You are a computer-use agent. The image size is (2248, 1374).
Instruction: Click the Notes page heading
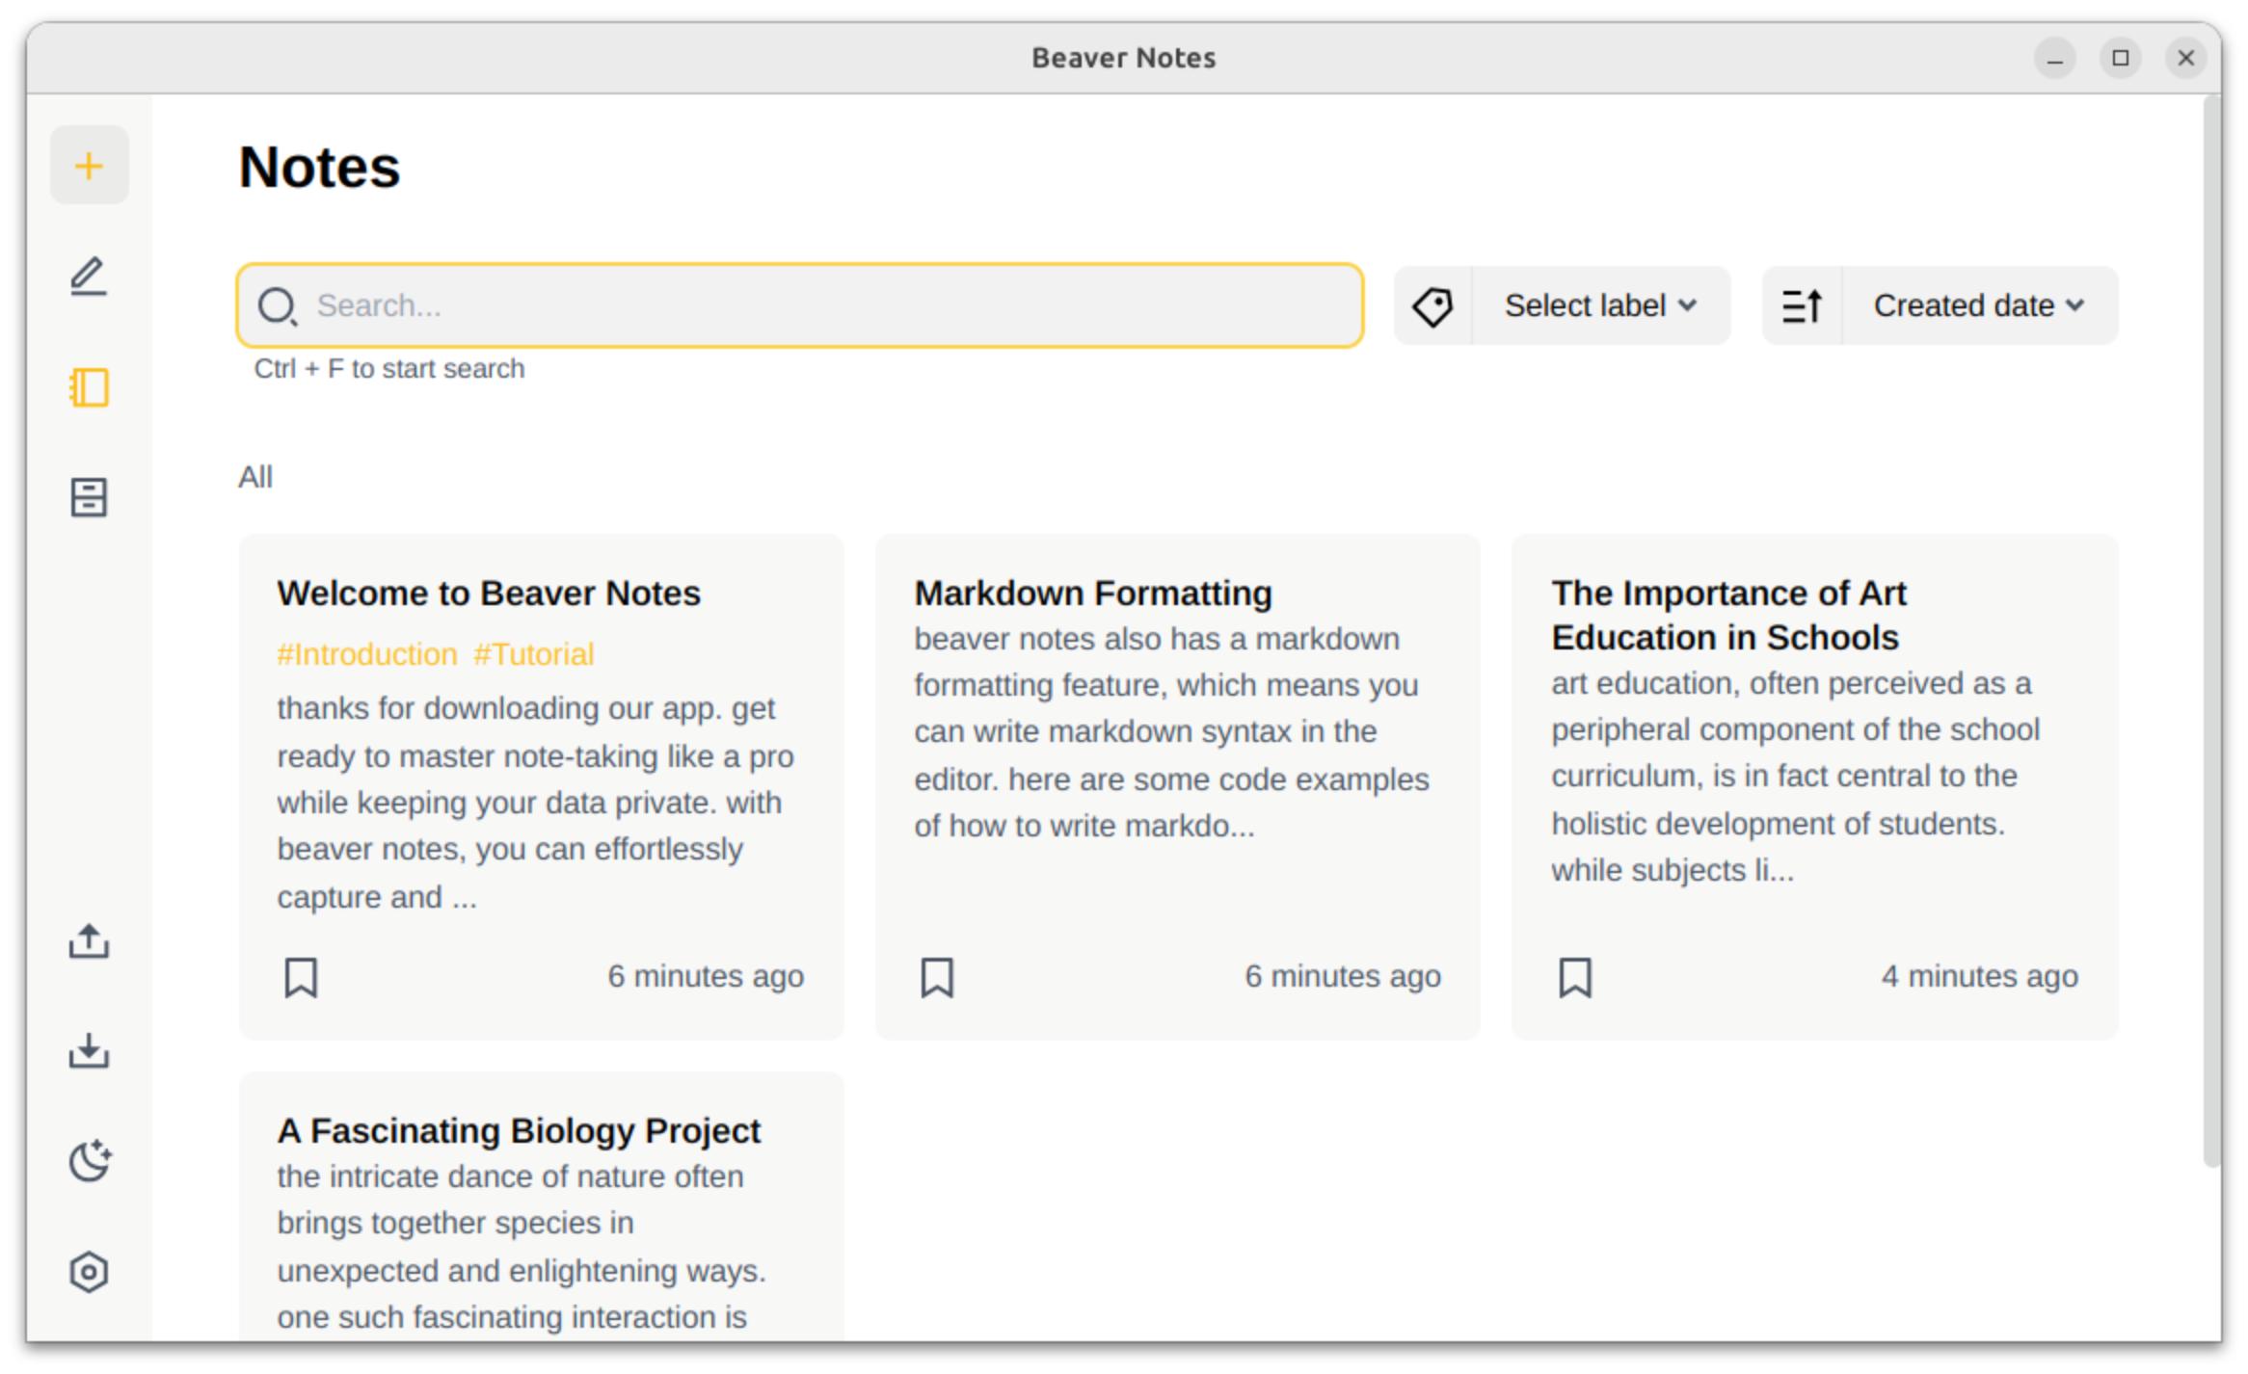(x=319, y=167)
